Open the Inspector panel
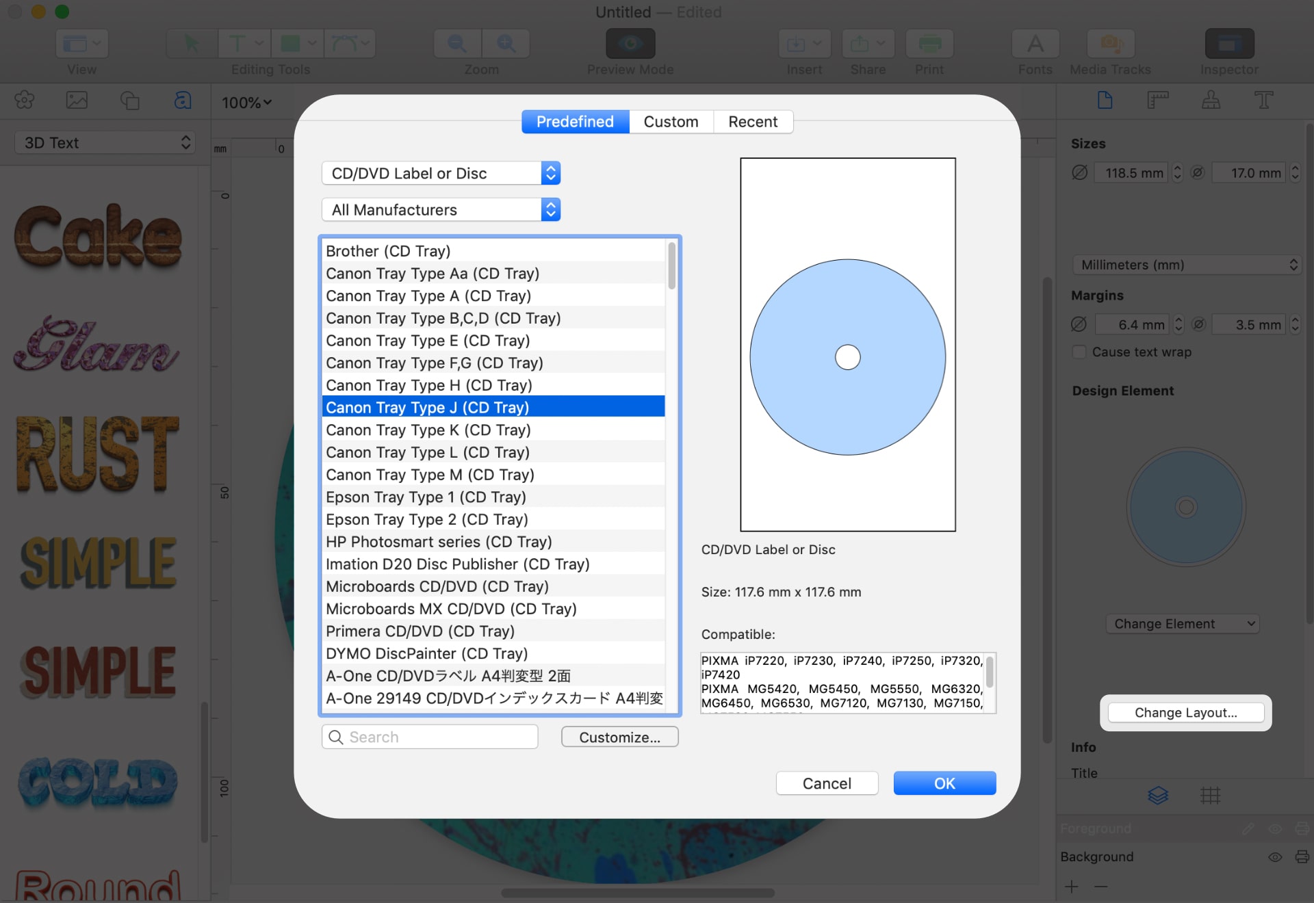Screen dimensions: 1314x903 [x=1228, y=43]
